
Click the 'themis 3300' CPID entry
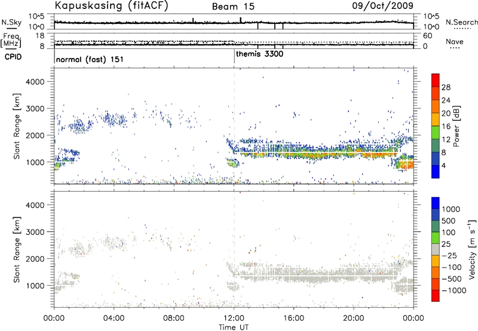(260, 54)
